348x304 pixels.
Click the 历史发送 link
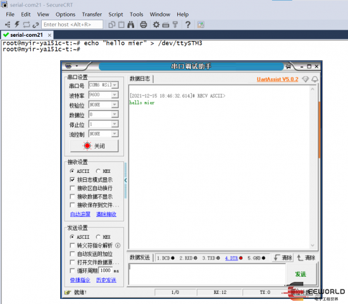(x=106, y=280)
